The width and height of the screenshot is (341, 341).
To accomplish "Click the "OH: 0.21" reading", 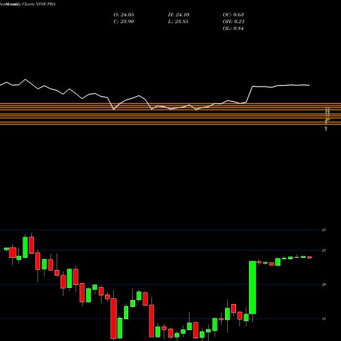I will [x=233, y=22].
